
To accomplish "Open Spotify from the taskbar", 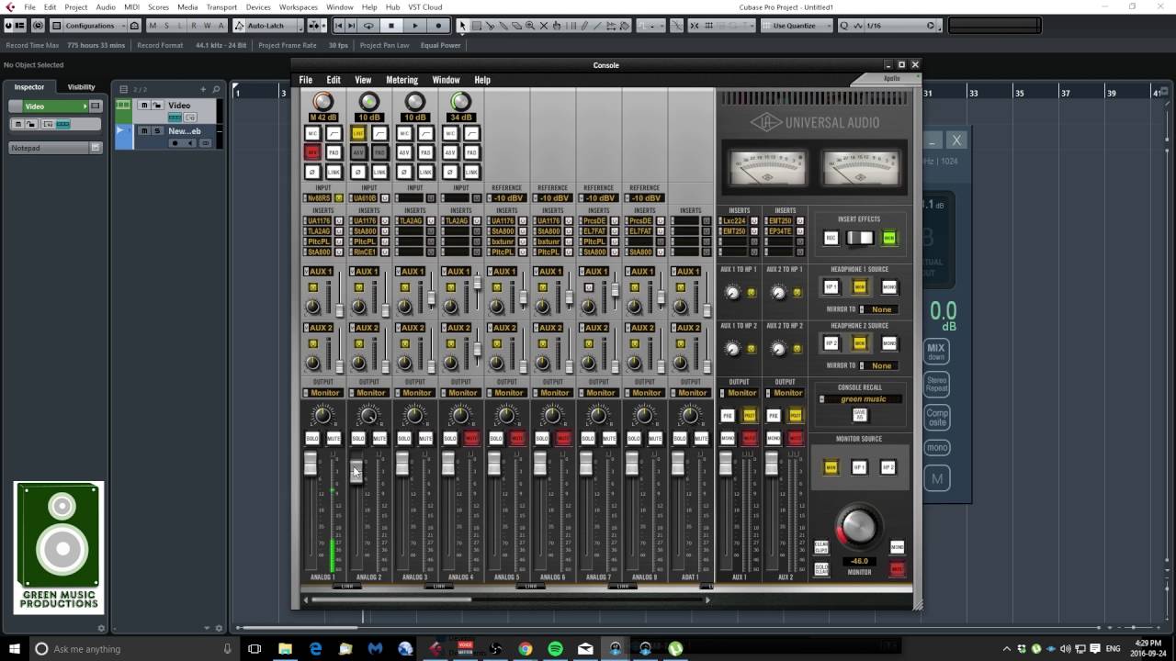I will click(x=555, y=648).
